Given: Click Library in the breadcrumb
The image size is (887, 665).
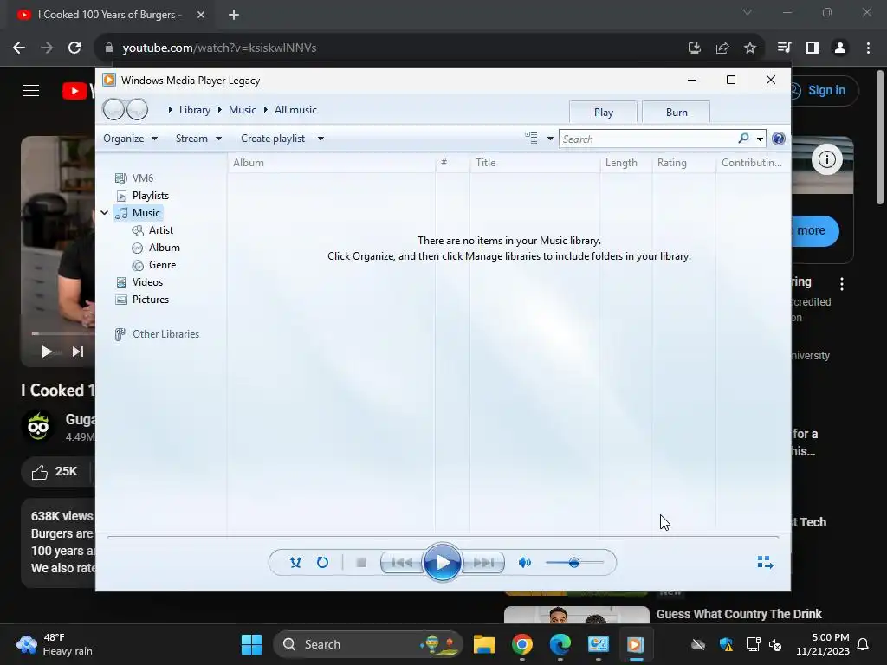Looking at the screenshot, I should 195,110.
